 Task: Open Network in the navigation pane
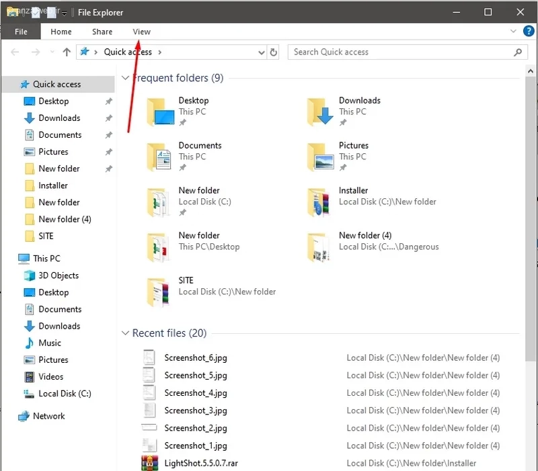[x=50, y=416]
